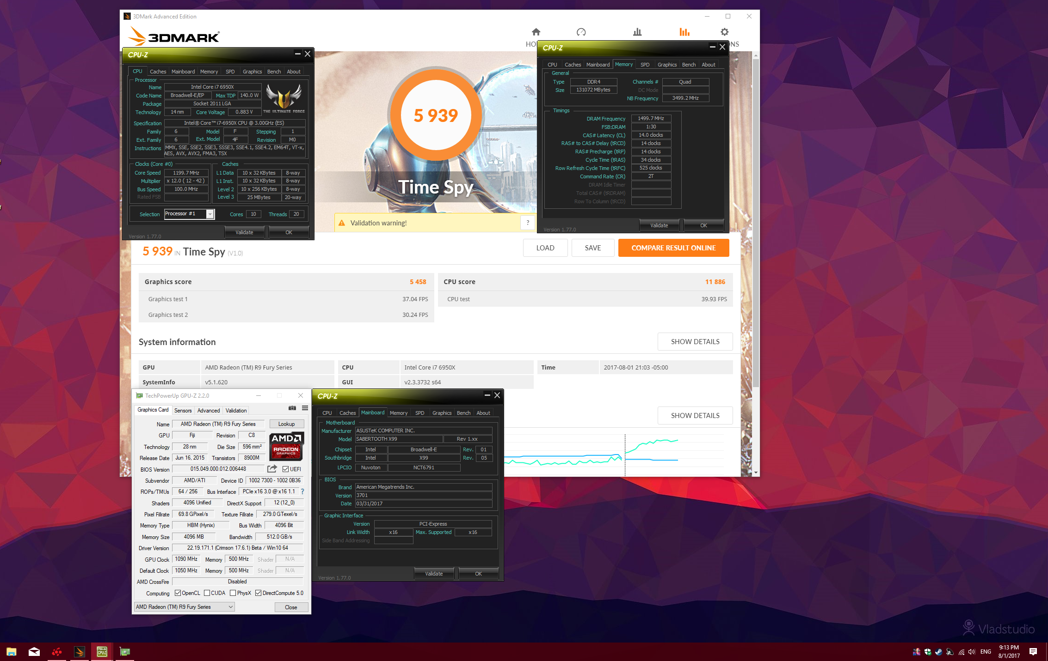This screenshot has height=661, width=1048.
Task: Click volume speaker tray icon
Action: tap(972, 652)
